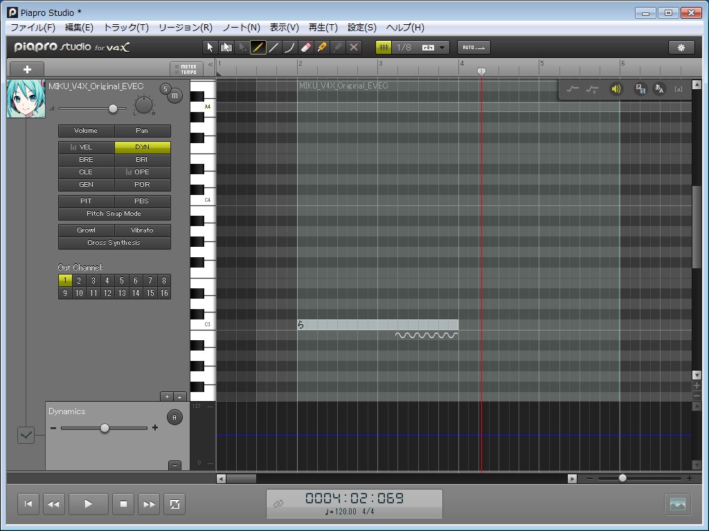Select the region selection arrow tool
The image size is (709, 531).
tap(226, 48)
